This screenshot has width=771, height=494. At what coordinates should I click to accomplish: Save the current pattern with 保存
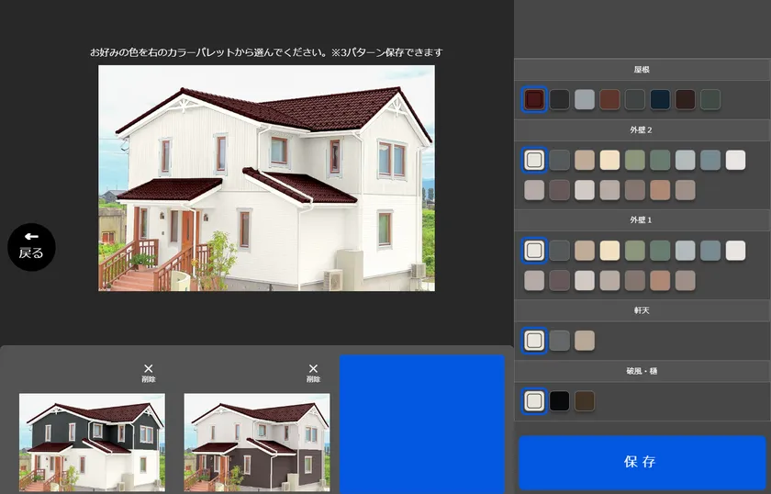click(642, 462)
